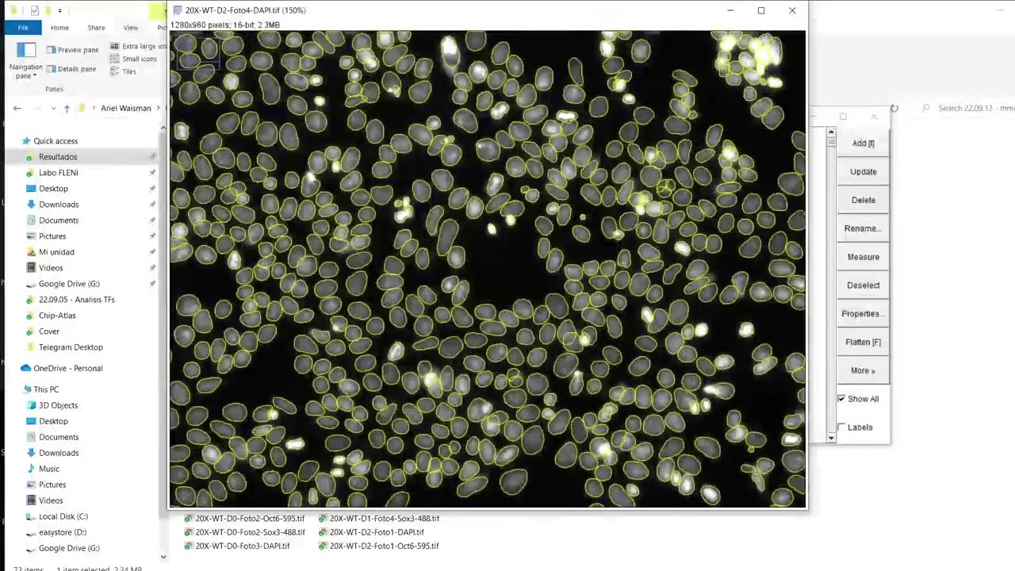The height and width of the screenshot is (571, 1015).
Task: Untick the Show All checkbox
Action: pyautogui.click(x=841, y=399)
